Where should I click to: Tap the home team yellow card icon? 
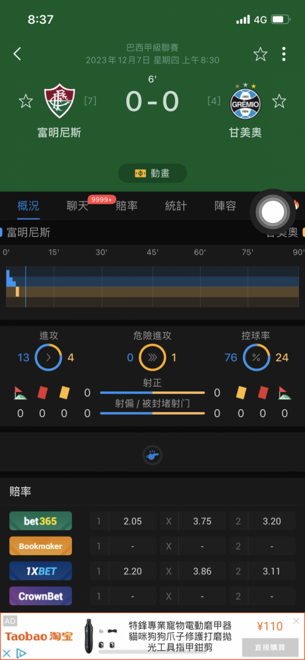pos(64,393)
